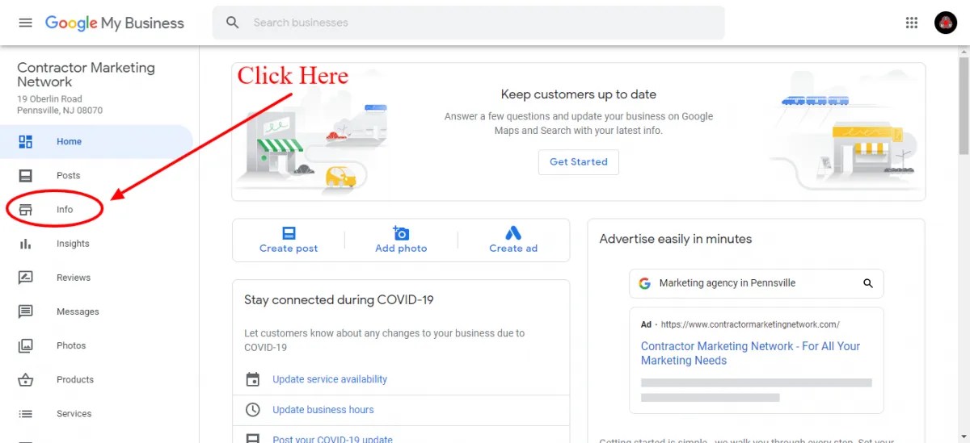Click Contractor Marketing Network ad headline
Viewport: 970px width, 443px height.
click(x=750, y=353)
